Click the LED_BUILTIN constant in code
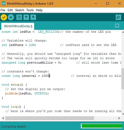Screen dimensions: 124x130 coord(48,32)
